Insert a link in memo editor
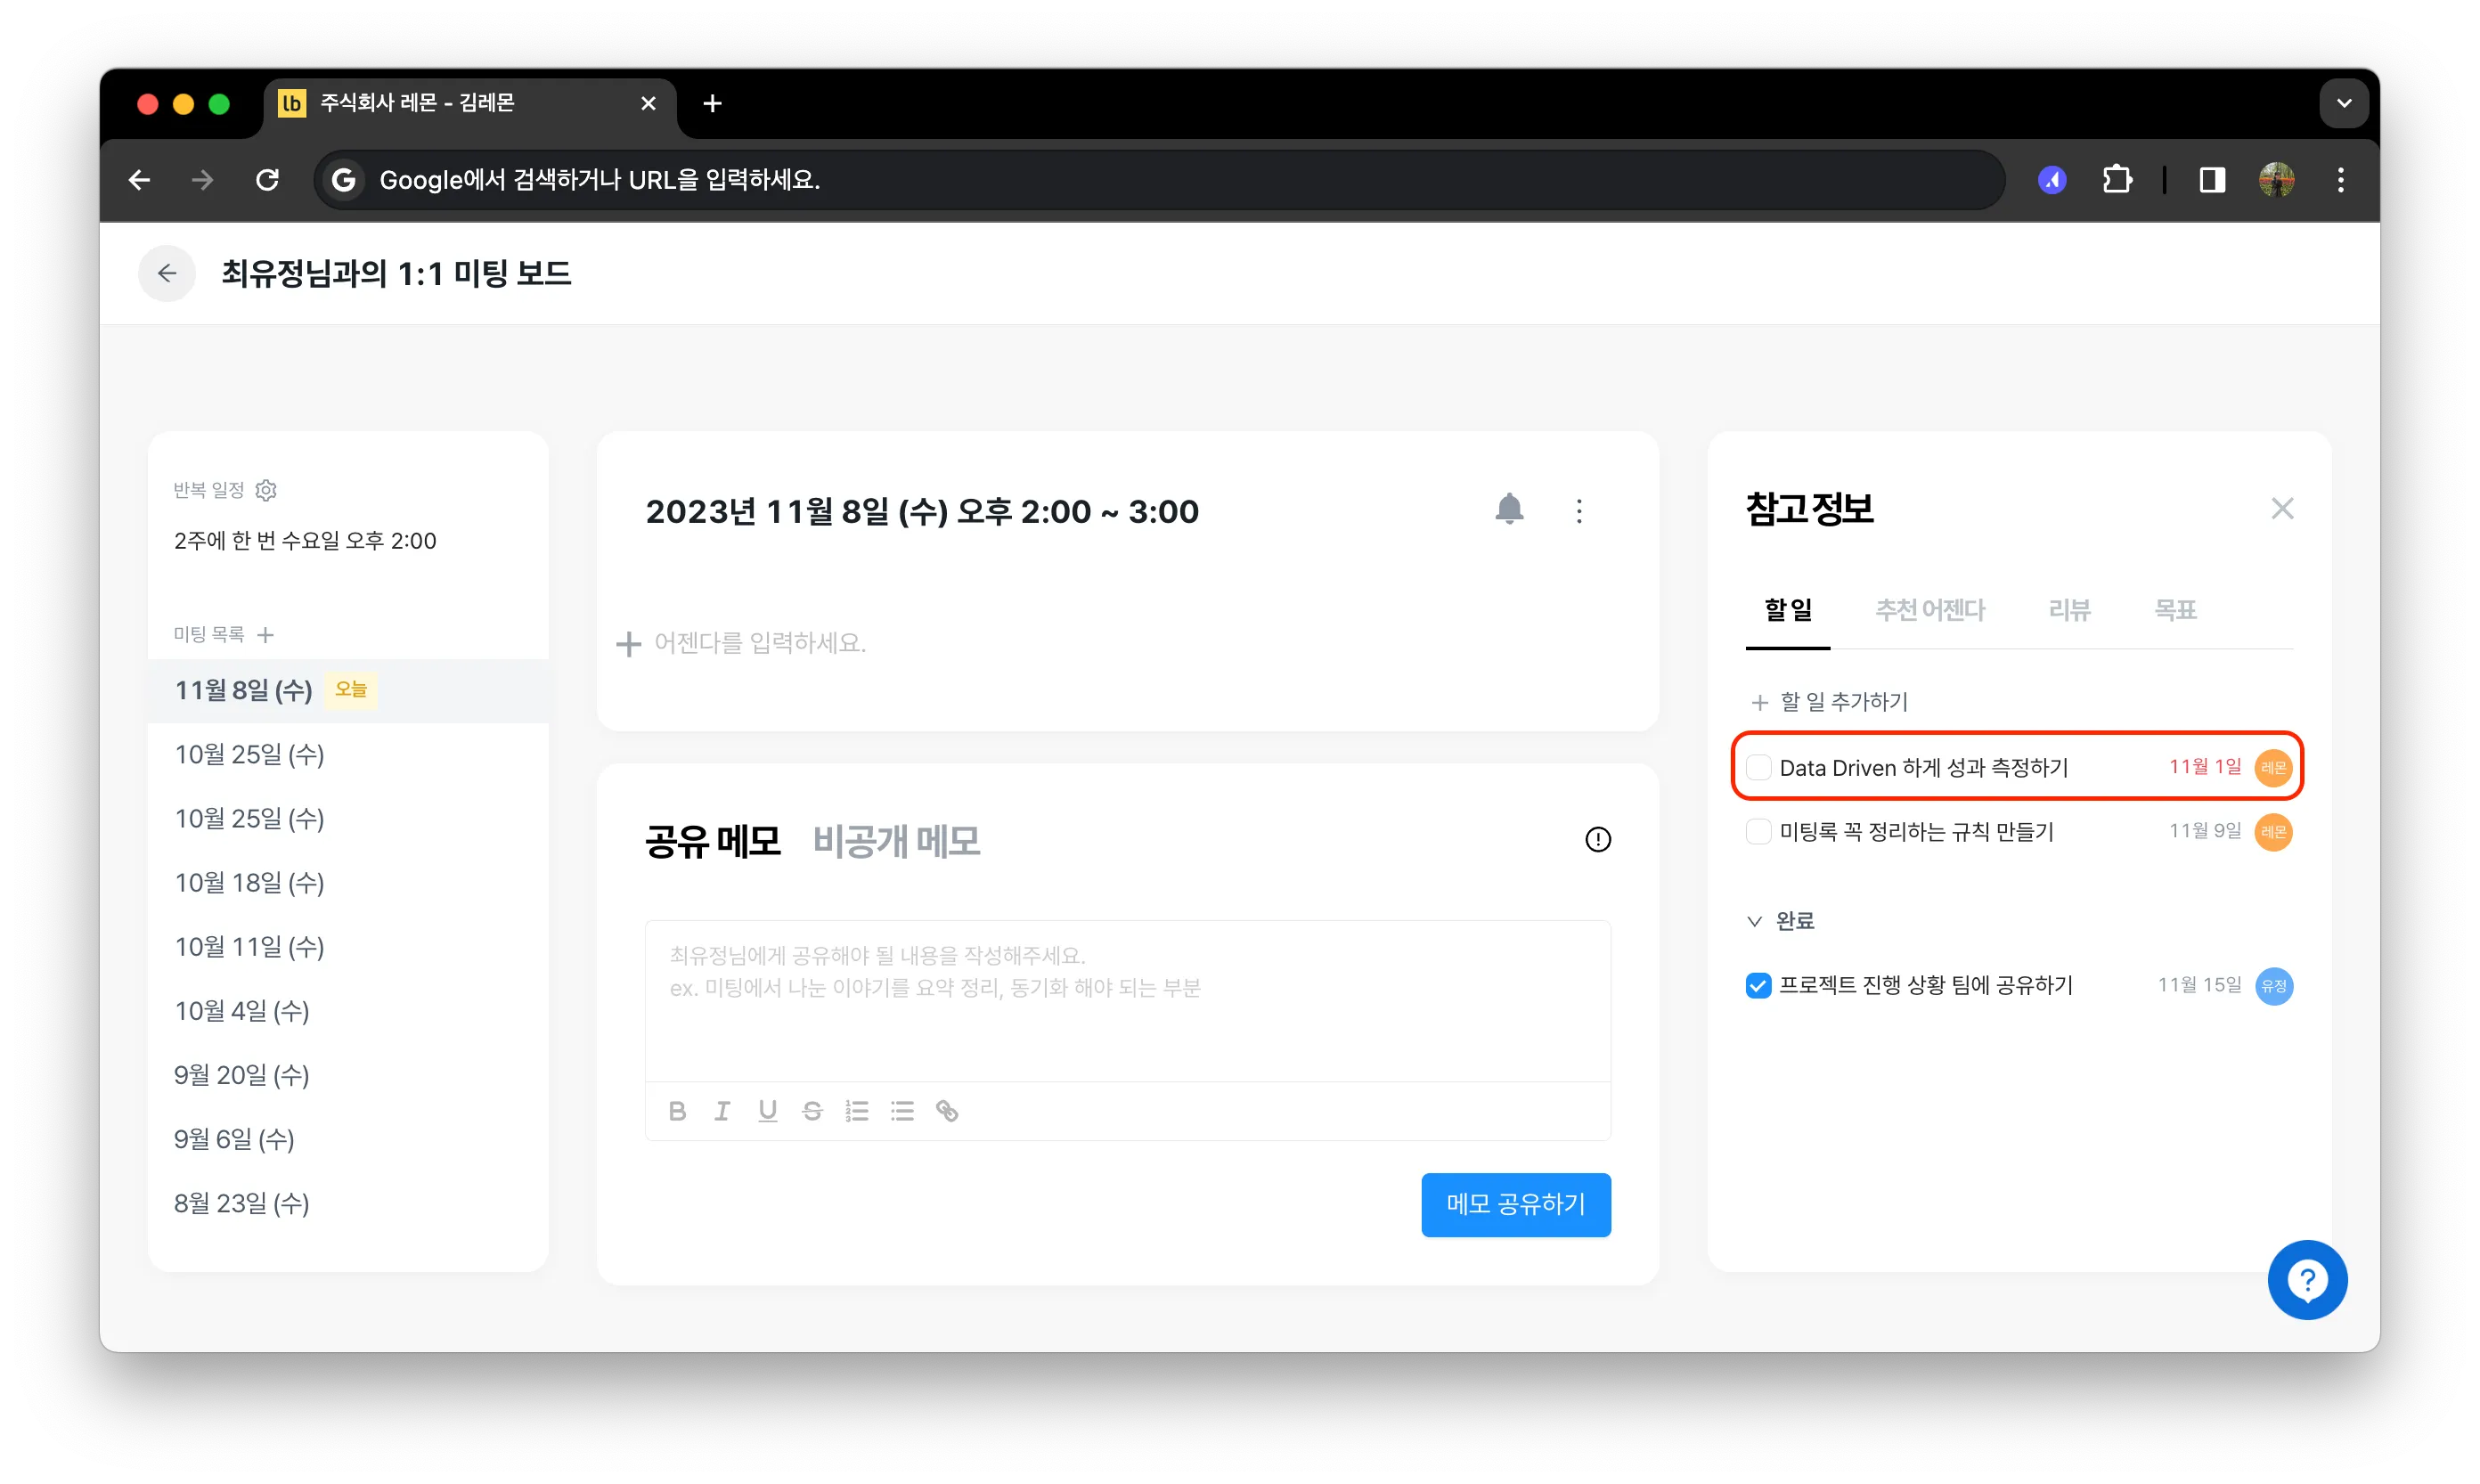 click(947, 1110)
